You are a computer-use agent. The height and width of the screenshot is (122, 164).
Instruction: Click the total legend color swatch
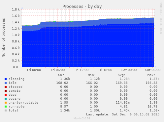tap(6, 110)
